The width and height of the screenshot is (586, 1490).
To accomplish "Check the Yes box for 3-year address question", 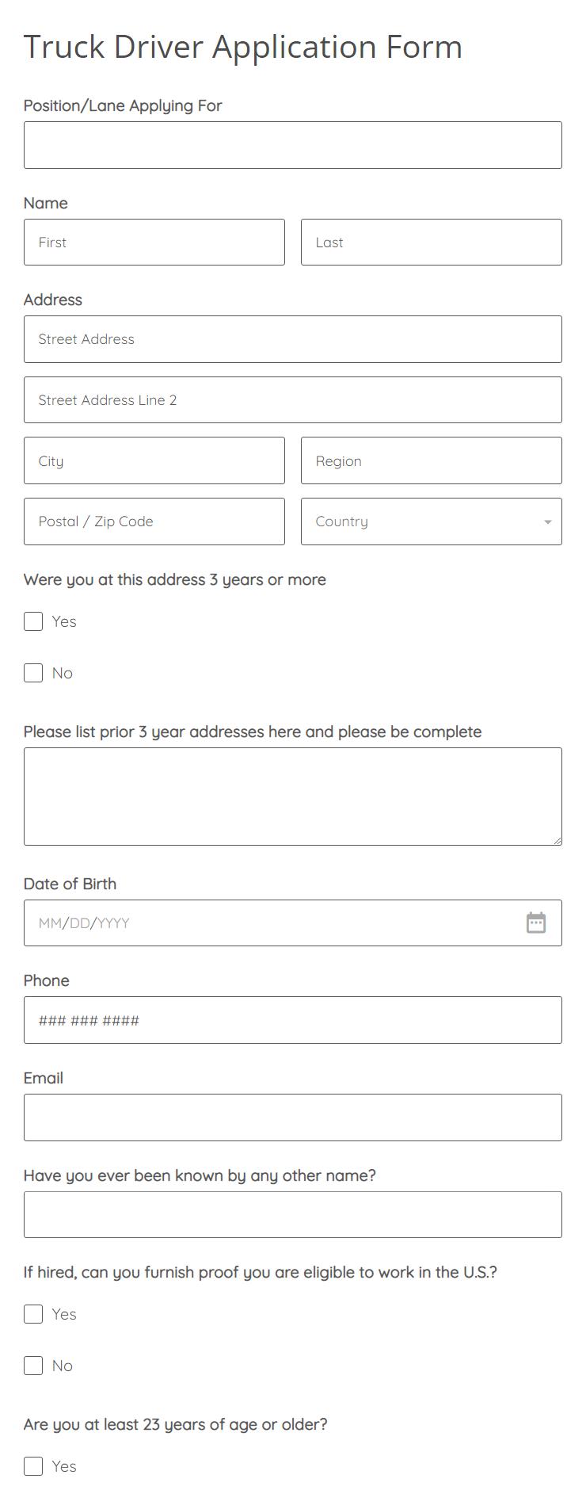I will (32, 621).
